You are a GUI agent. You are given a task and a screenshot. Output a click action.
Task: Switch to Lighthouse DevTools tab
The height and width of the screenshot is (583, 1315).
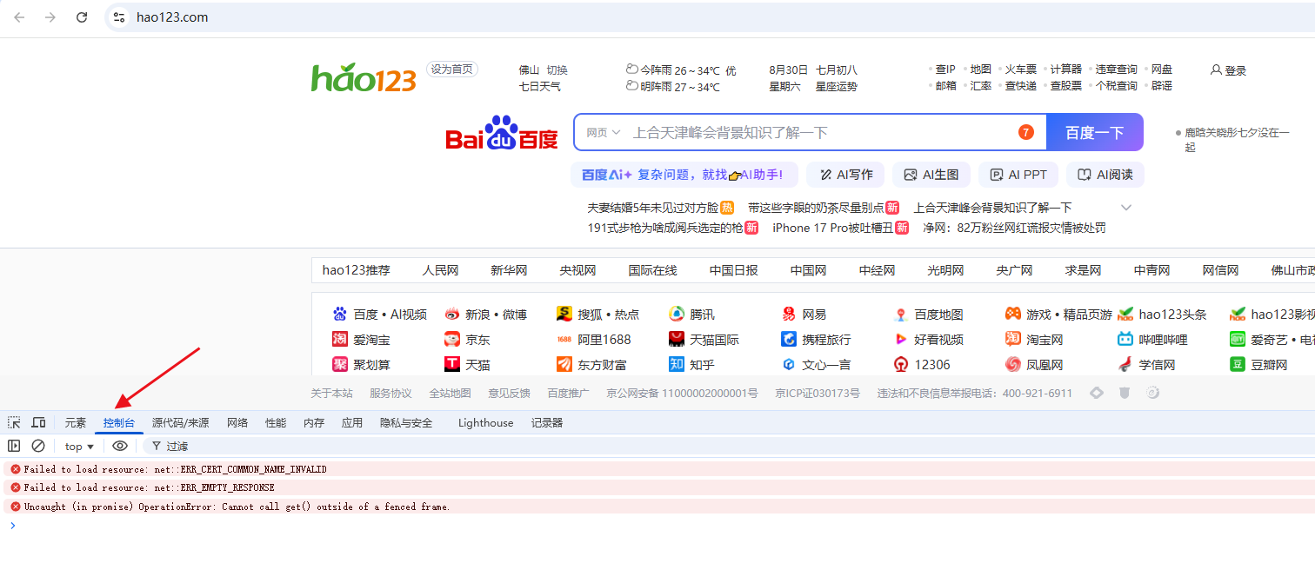point(486,423)
